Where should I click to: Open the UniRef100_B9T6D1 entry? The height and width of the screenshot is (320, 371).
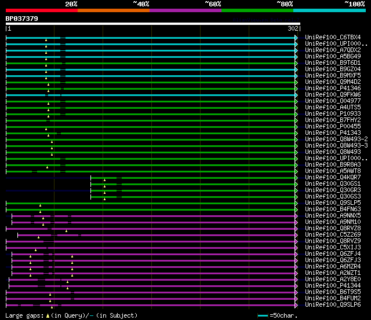pyautogui.click(x=333, y=63)
